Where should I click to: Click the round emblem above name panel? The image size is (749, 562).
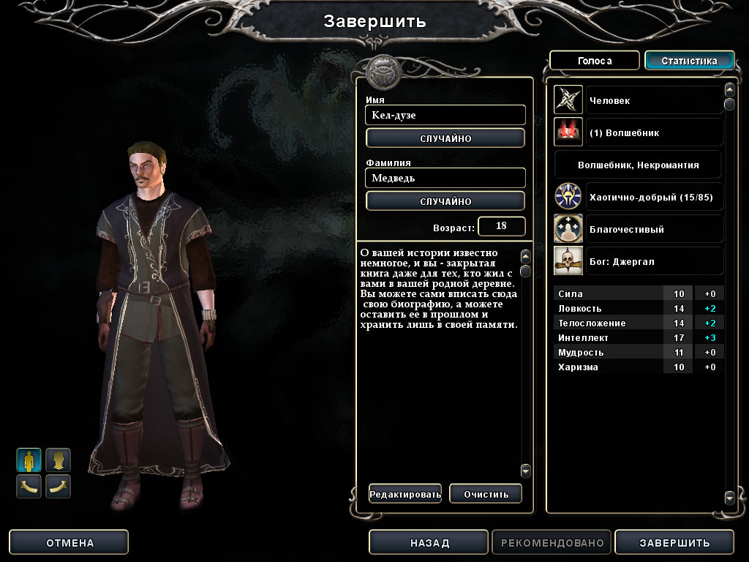coord(383,72)
